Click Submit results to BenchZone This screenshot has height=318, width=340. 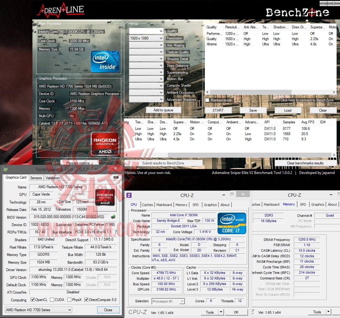pyautogui.click(x=163, y=163)
